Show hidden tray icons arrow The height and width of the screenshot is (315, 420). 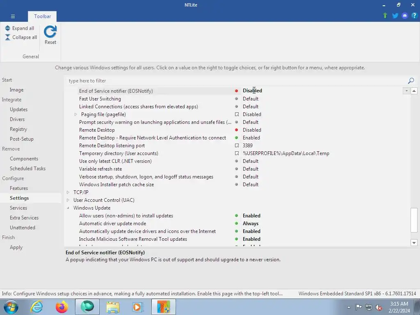point(349,307)
